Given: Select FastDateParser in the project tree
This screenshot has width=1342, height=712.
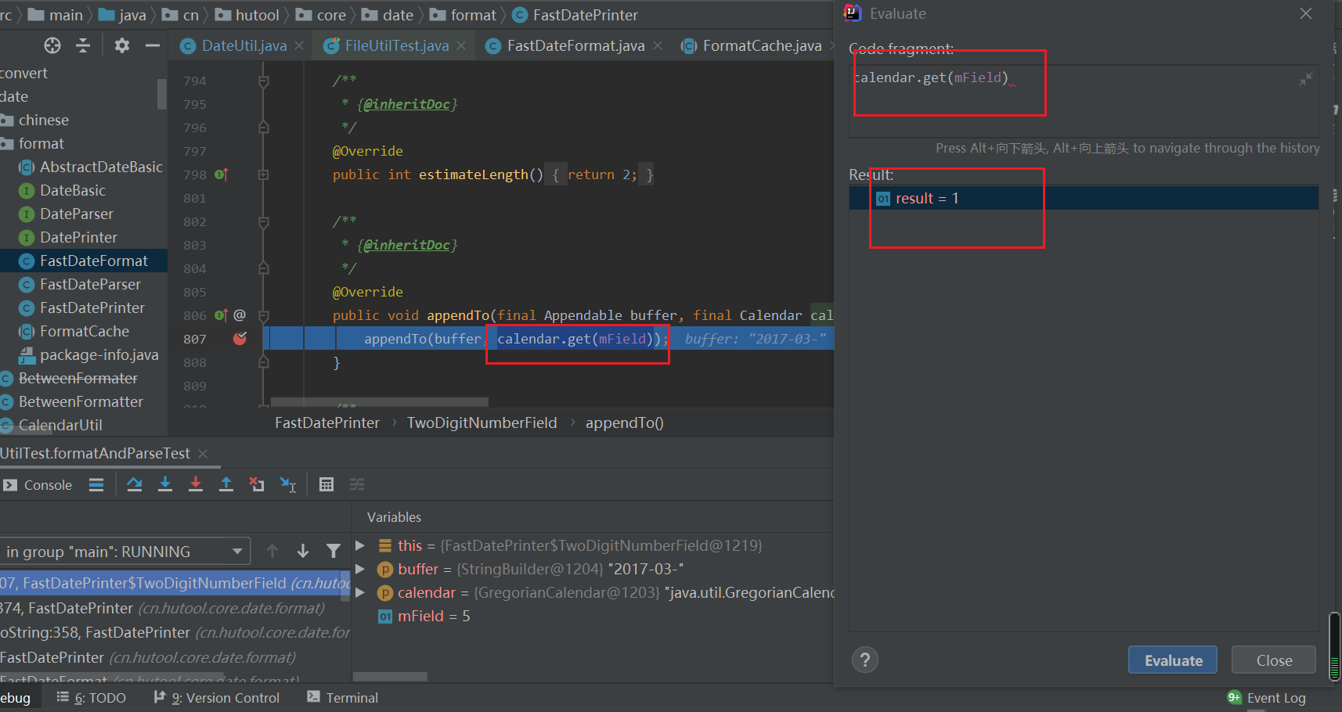Looking at the screenshot, I should click(x=90, y=284).
